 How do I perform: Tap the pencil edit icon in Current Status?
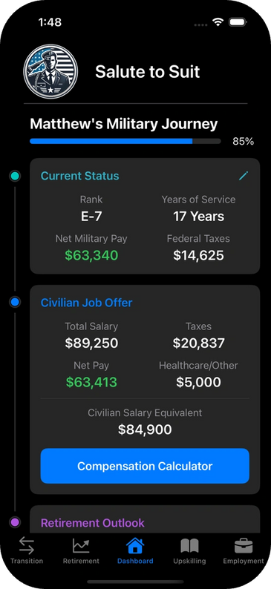click(x=244, y=176)
